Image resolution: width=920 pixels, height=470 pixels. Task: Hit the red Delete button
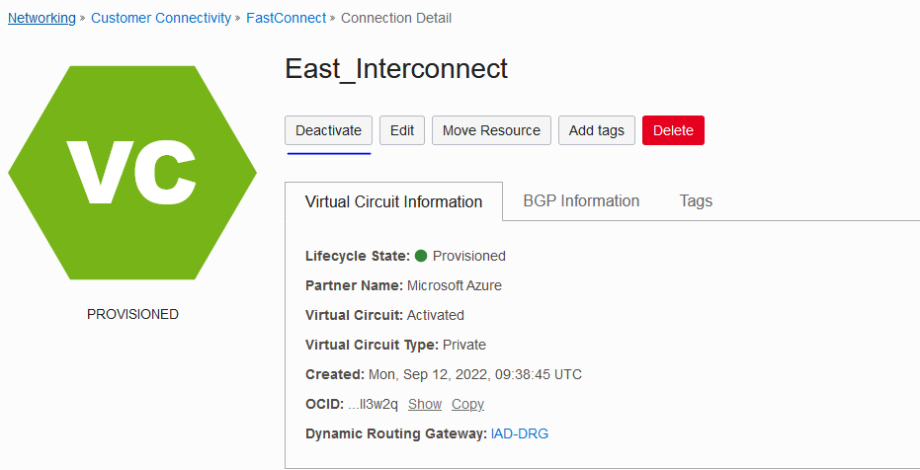coord(673,130)
